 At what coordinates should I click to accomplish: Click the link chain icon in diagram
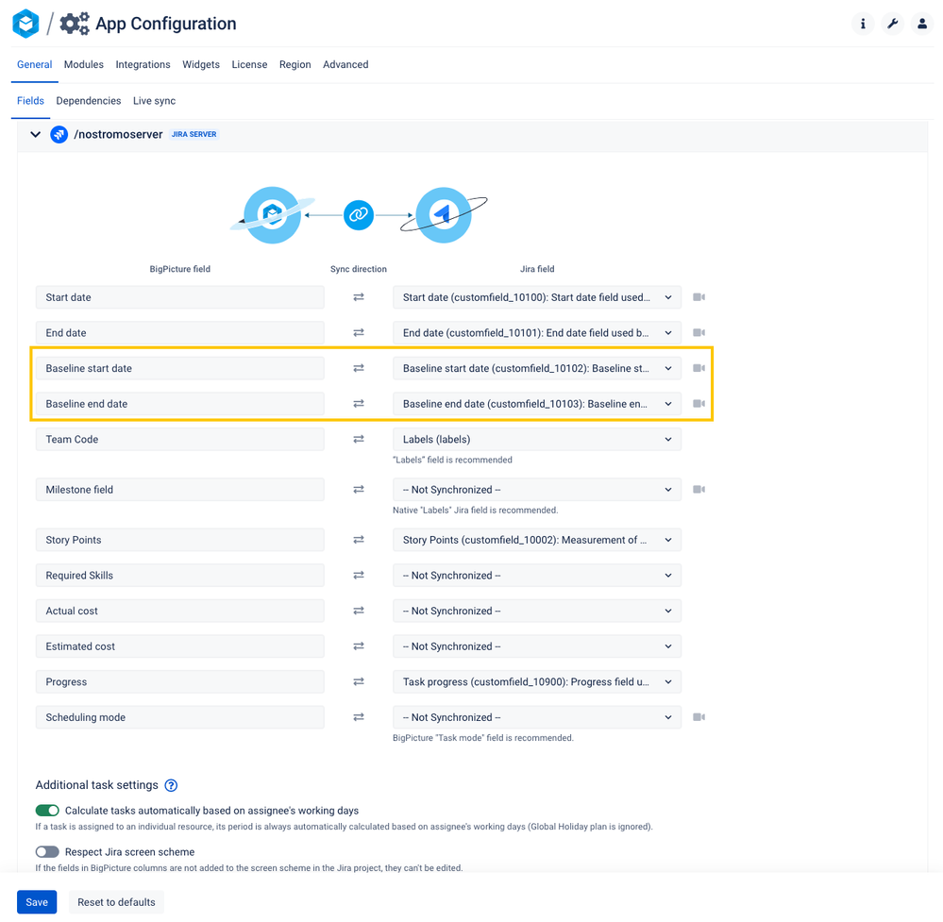(x=359, y=215)
